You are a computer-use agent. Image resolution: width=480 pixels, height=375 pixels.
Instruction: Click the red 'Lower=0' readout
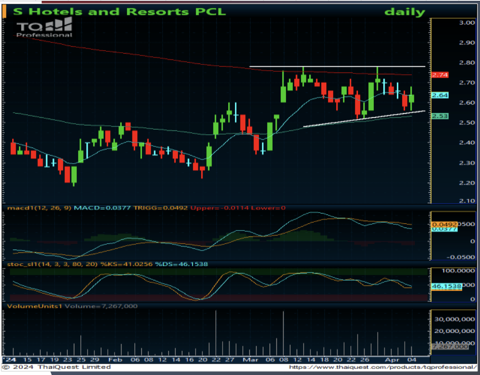268,208
